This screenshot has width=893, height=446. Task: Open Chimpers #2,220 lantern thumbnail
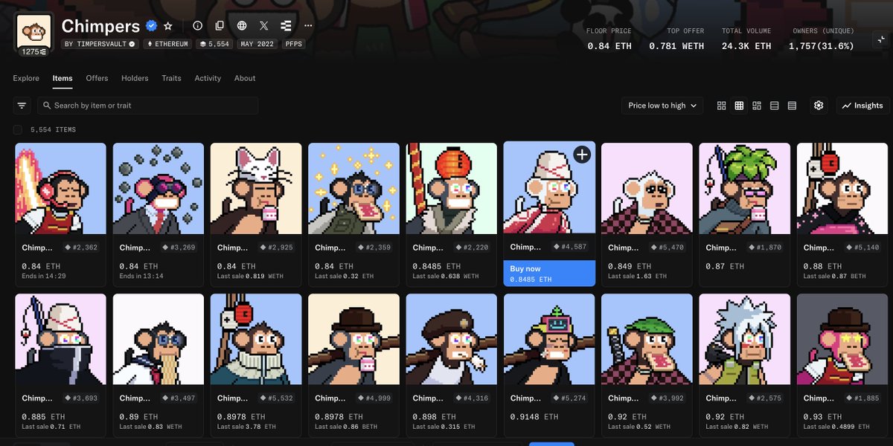pyautogui.click(x=452, y=189)
